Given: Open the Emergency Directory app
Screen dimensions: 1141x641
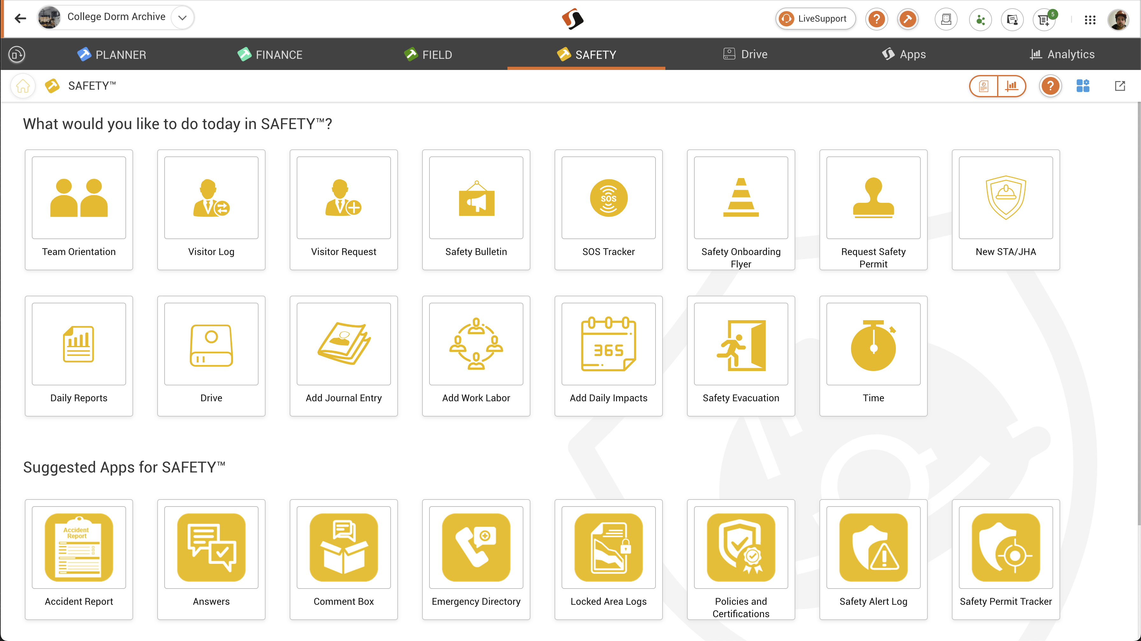Looking at the screenshot, I should coord(476,548).
